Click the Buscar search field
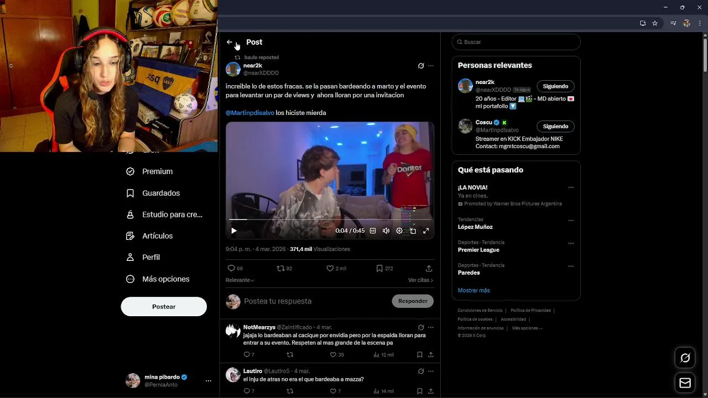 click(516, 42)
